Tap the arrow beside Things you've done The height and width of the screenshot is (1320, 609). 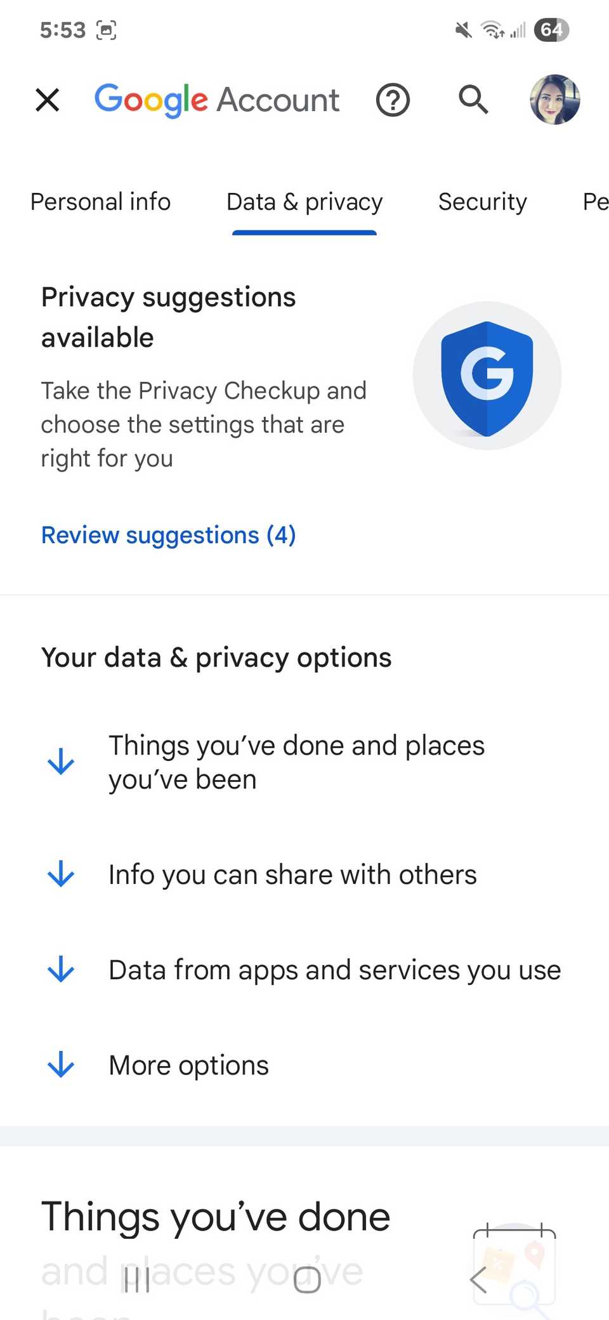pos(61,762)
